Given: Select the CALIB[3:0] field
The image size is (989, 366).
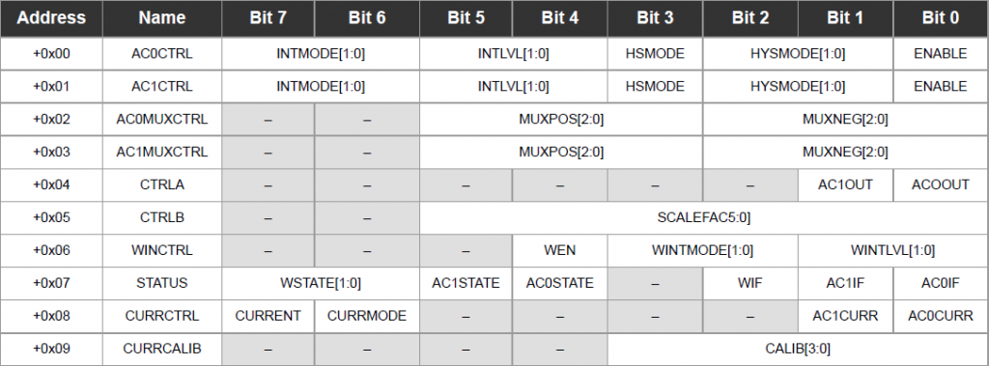Looking at the screenshot, I should pos(798,349).
